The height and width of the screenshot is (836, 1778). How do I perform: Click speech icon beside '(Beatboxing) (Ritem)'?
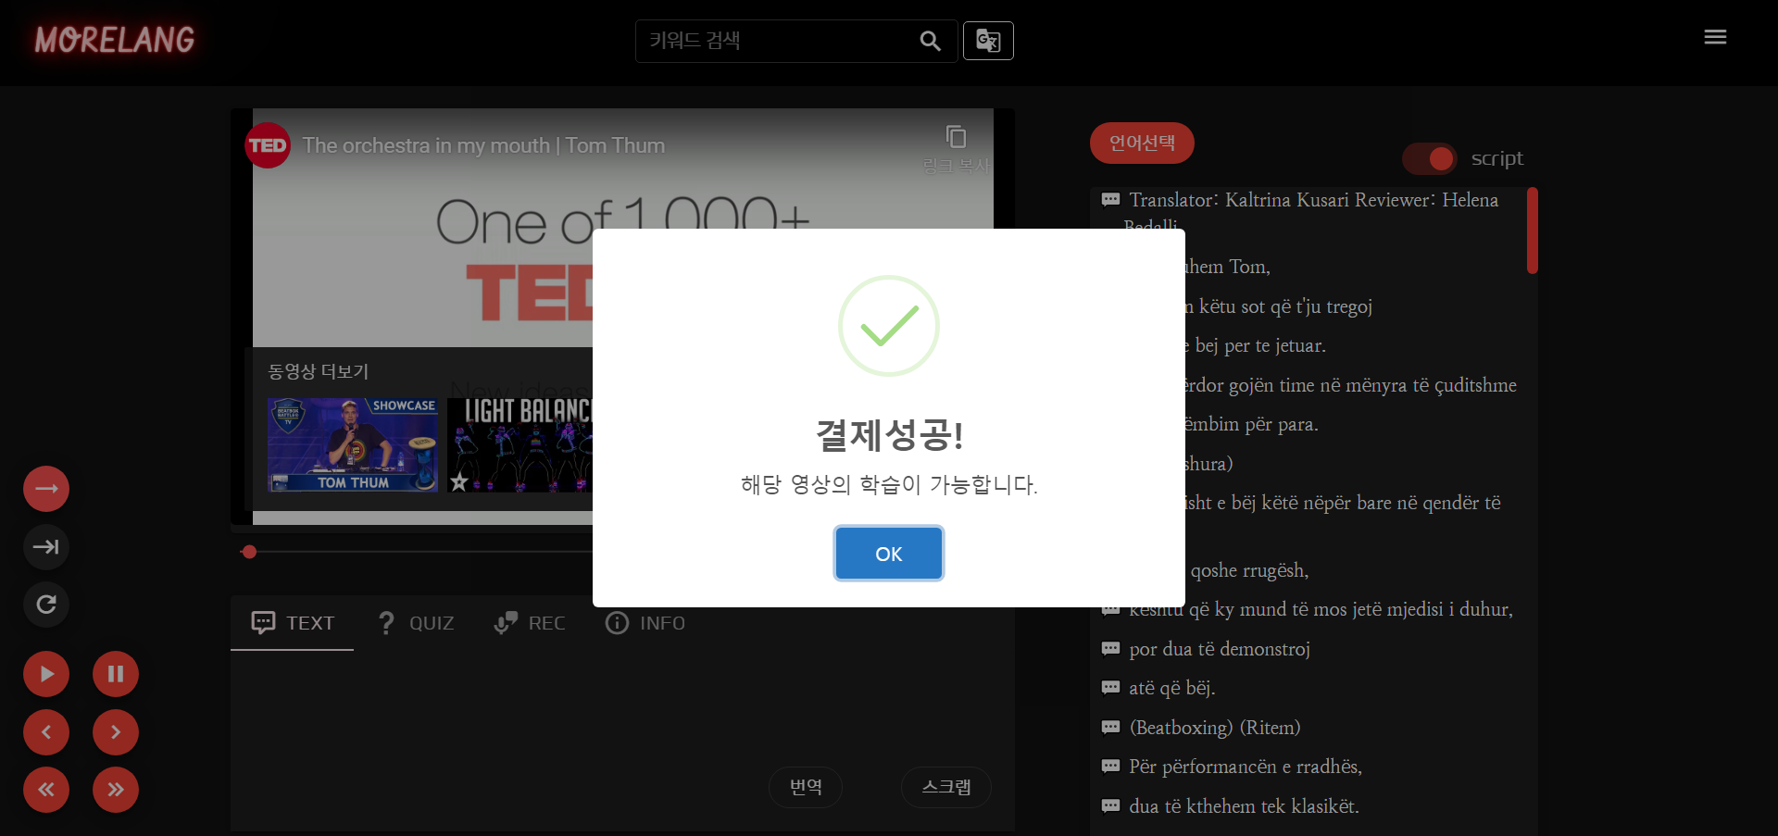point(1110,728)
